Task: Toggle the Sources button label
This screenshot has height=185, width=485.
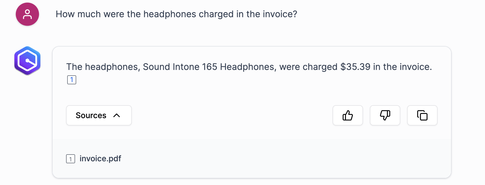Action: coord(99,115)
